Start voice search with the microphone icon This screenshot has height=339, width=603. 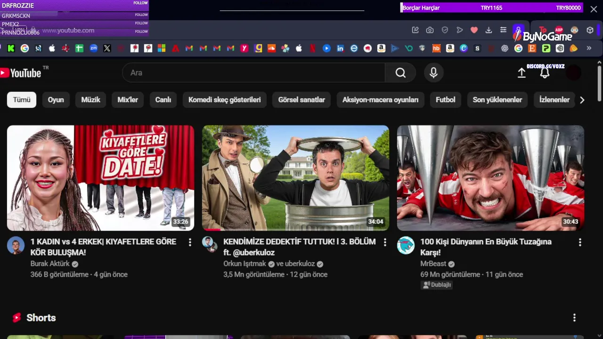(x=433, y=73)
